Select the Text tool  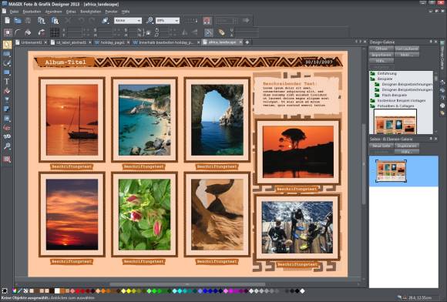pyautogui.click(x=7, y=82)
